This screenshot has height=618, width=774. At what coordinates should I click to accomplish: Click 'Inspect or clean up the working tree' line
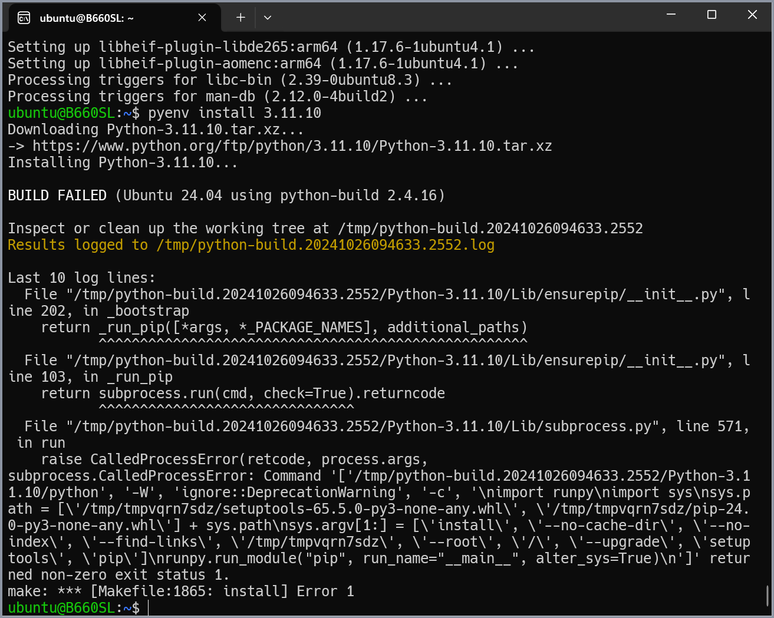325,229
